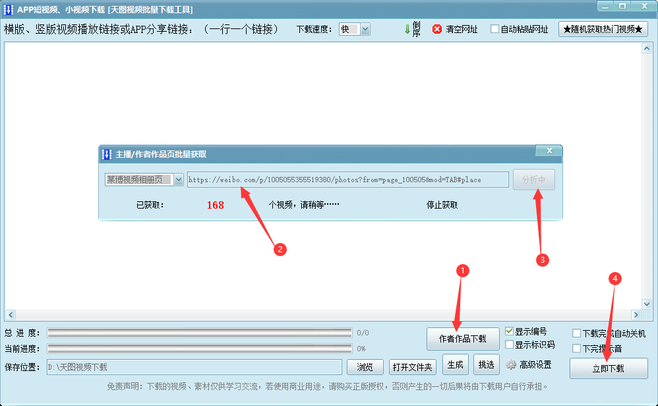Click the 作者作品下载 button
The width and height of the screenshot is (658, 406).
463,339
